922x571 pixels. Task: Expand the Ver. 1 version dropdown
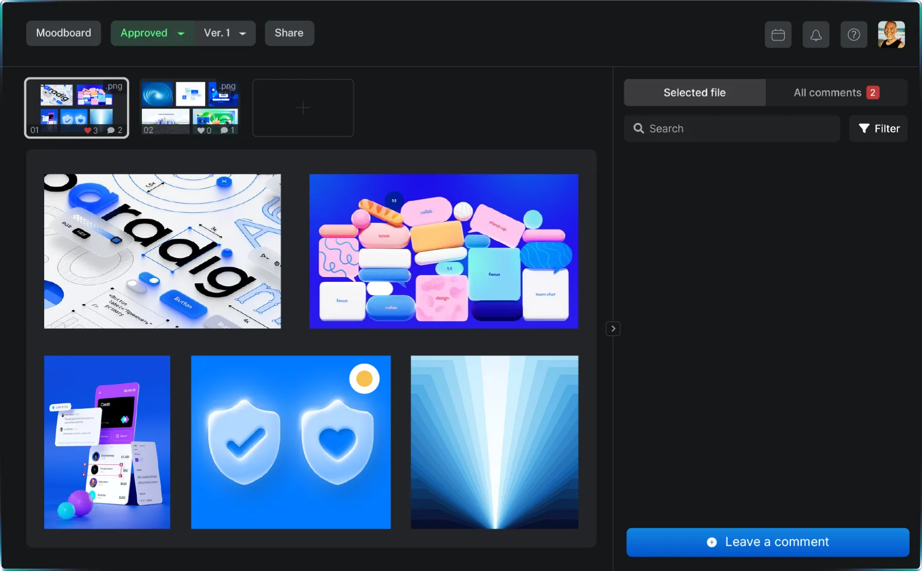tap(225, 33)
